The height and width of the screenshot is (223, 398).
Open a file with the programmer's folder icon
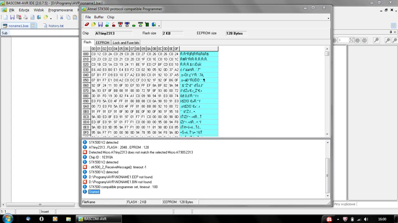[94, 25]
